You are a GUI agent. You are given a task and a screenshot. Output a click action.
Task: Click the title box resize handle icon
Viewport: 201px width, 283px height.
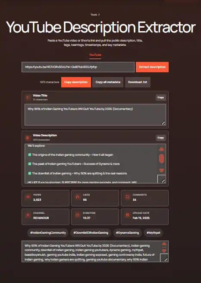click(163, 123)
